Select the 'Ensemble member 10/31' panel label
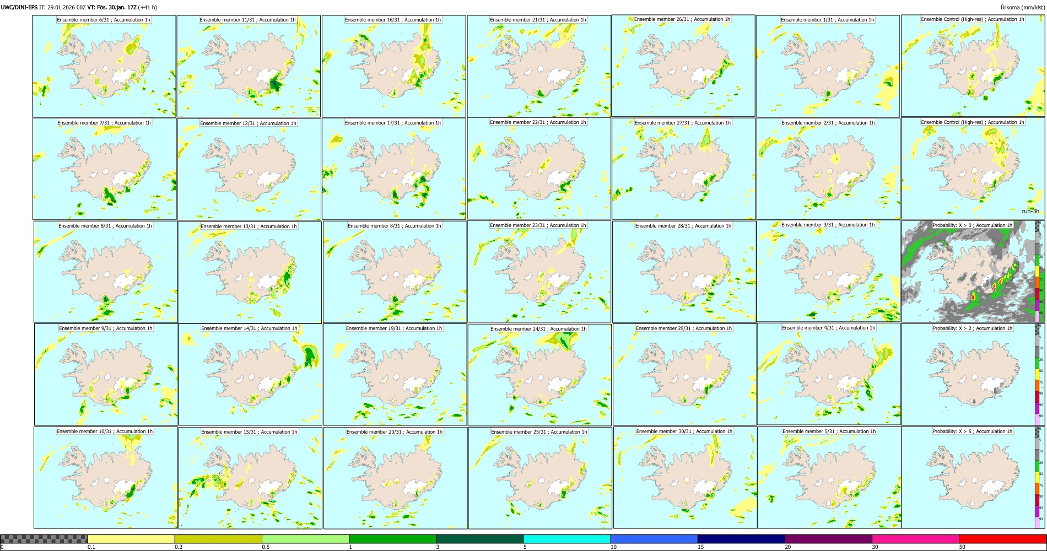Image resolution: width=1047 pixels, height=551 pixels. [105, 431]
